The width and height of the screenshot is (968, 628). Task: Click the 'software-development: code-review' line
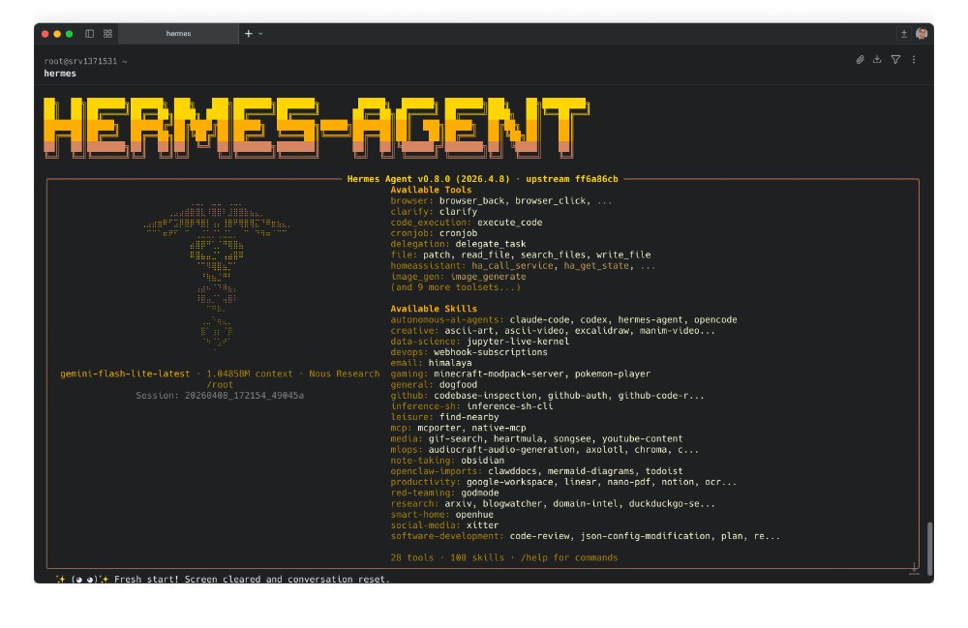point(586,536)
